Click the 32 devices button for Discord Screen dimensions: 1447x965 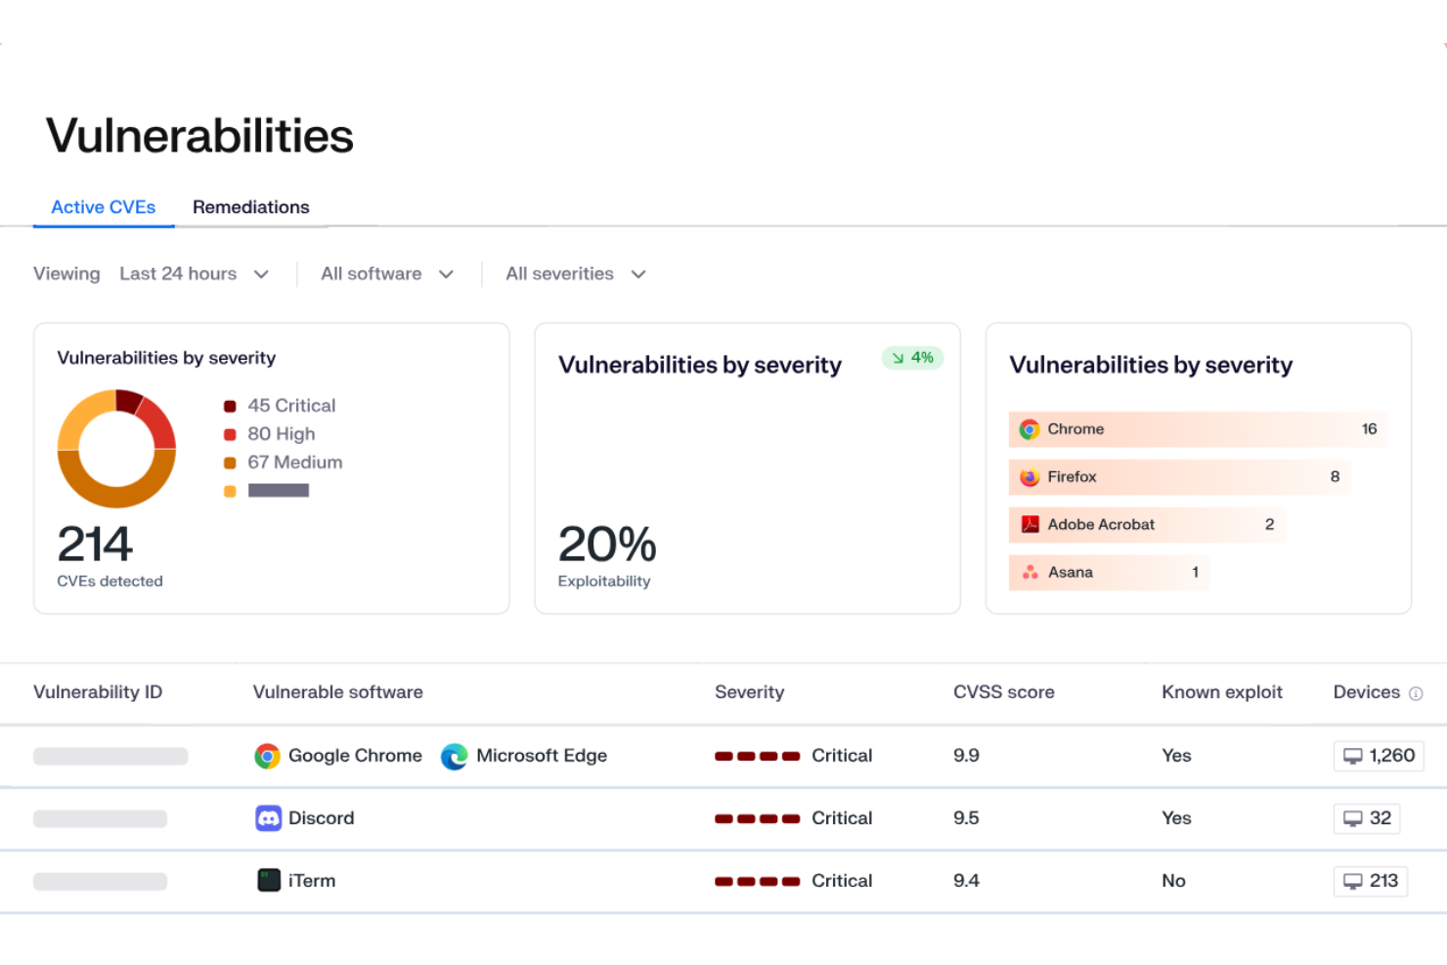(1367, 818)
